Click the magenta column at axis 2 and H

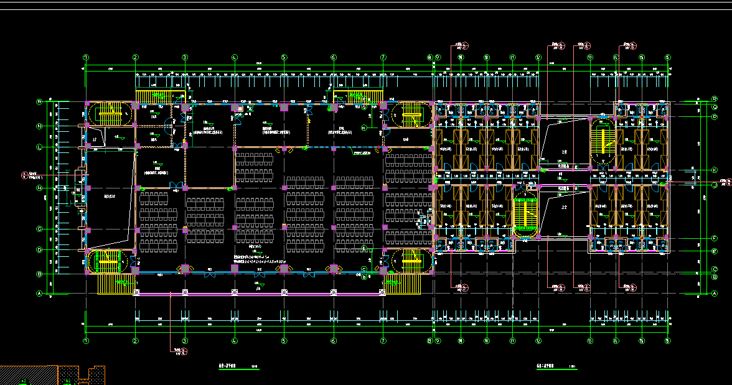pos(136,188)
